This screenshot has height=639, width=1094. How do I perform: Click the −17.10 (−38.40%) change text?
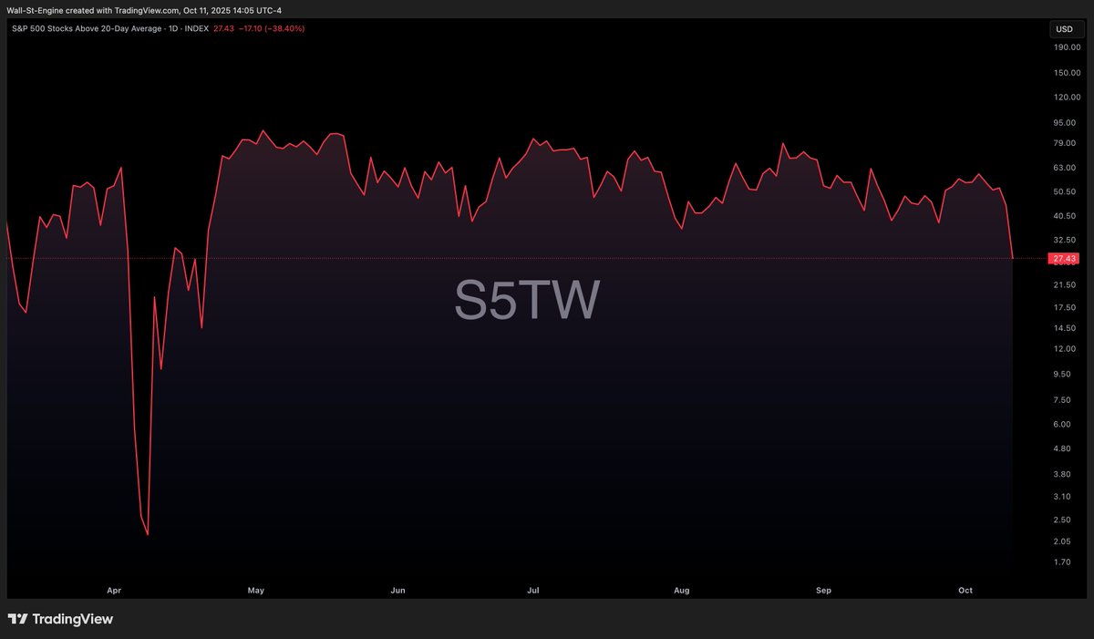click(272, 29)
